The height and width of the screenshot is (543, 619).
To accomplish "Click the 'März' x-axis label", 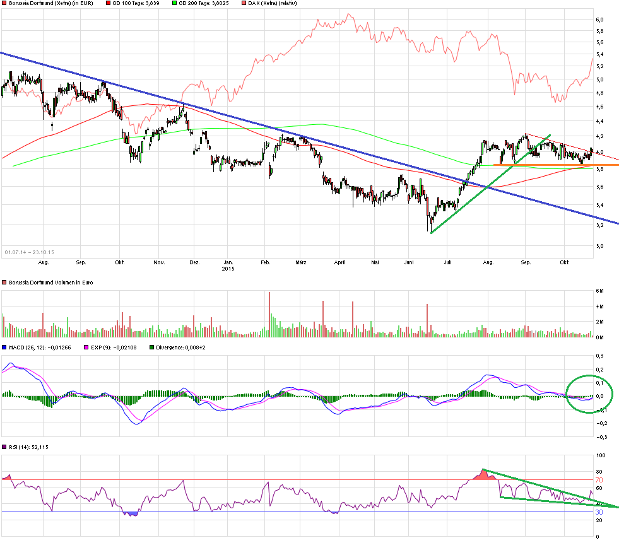I will [x=301, y=262].
